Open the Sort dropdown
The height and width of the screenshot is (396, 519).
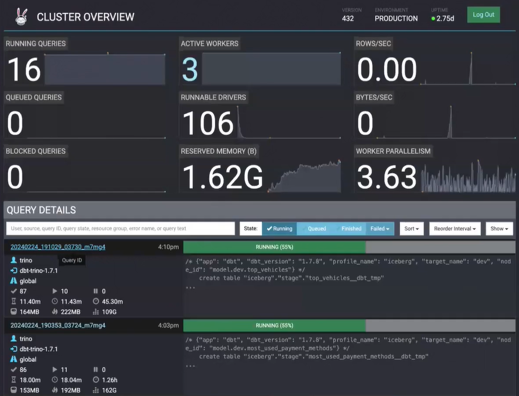coord(412,229)
